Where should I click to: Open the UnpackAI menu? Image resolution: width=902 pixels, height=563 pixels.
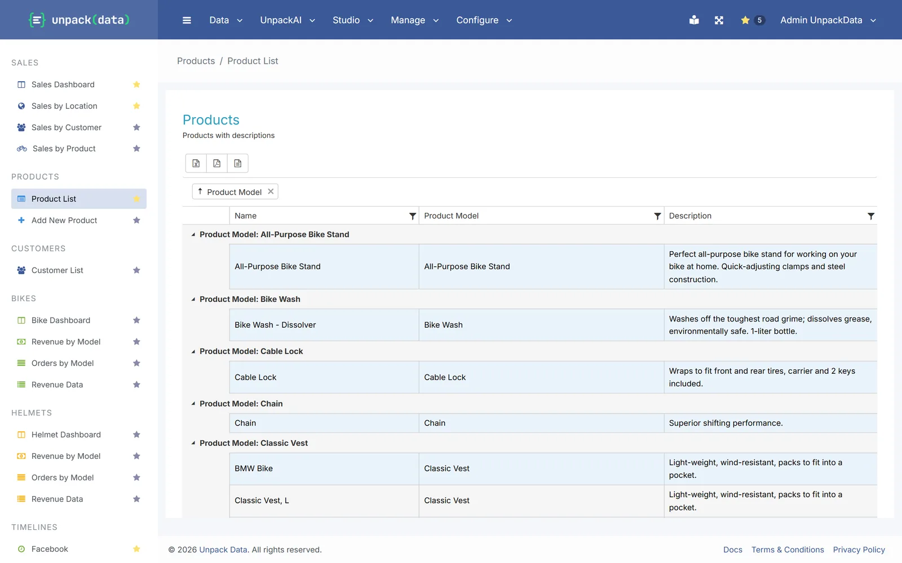pyautogui.click(x=288, y=20)
